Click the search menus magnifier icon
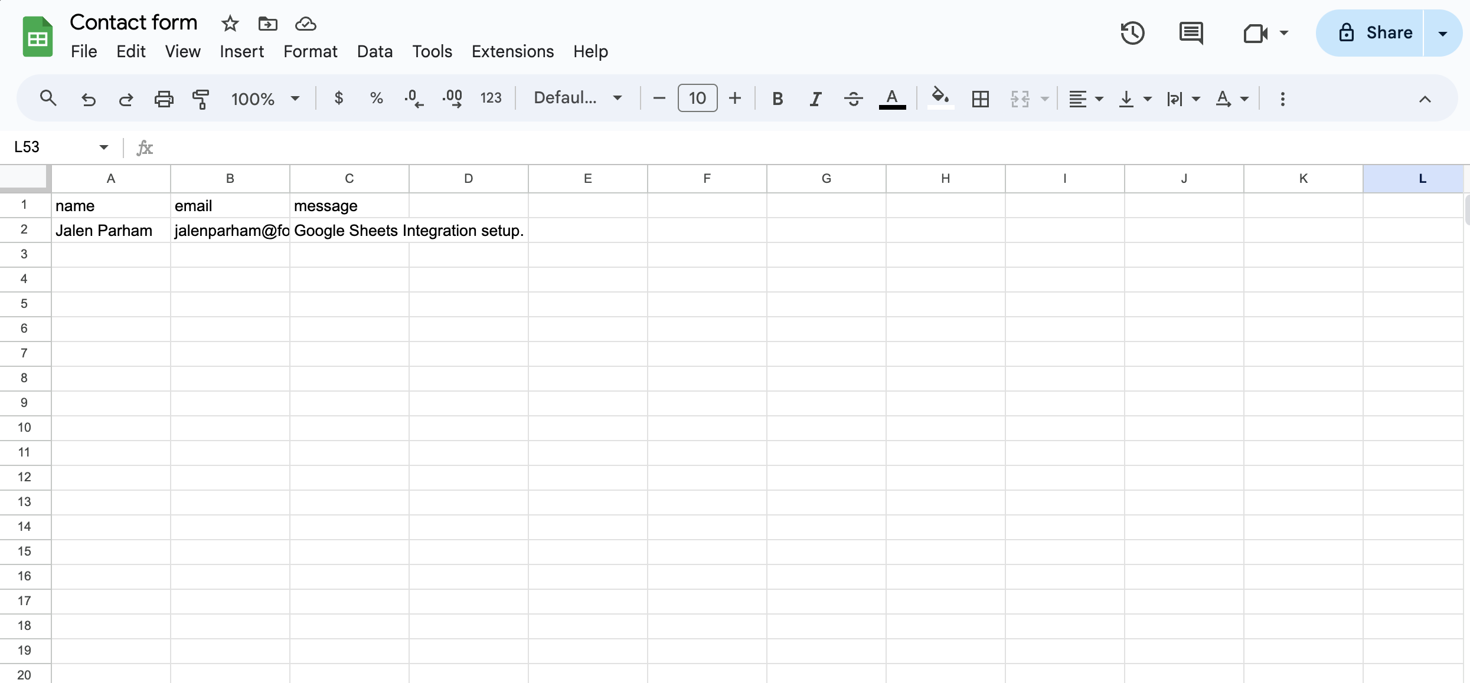1470x683 pixels. pyautogui.click(x=48, y=98)
